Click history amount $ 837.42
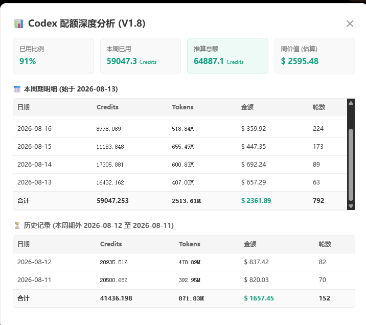This screenshot has height=325, width=366. pos(256,262)
